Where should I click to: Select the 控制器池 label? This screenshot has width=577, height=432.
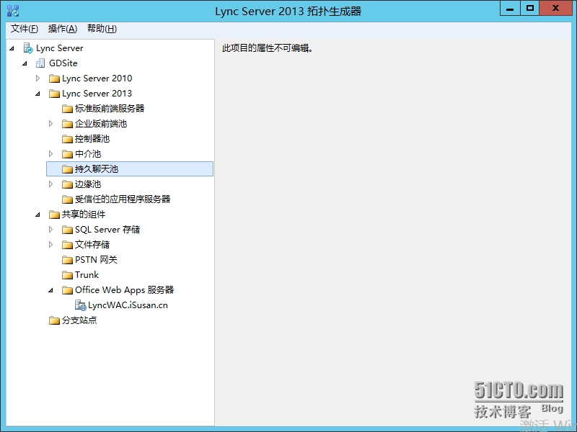click(92, 139)
